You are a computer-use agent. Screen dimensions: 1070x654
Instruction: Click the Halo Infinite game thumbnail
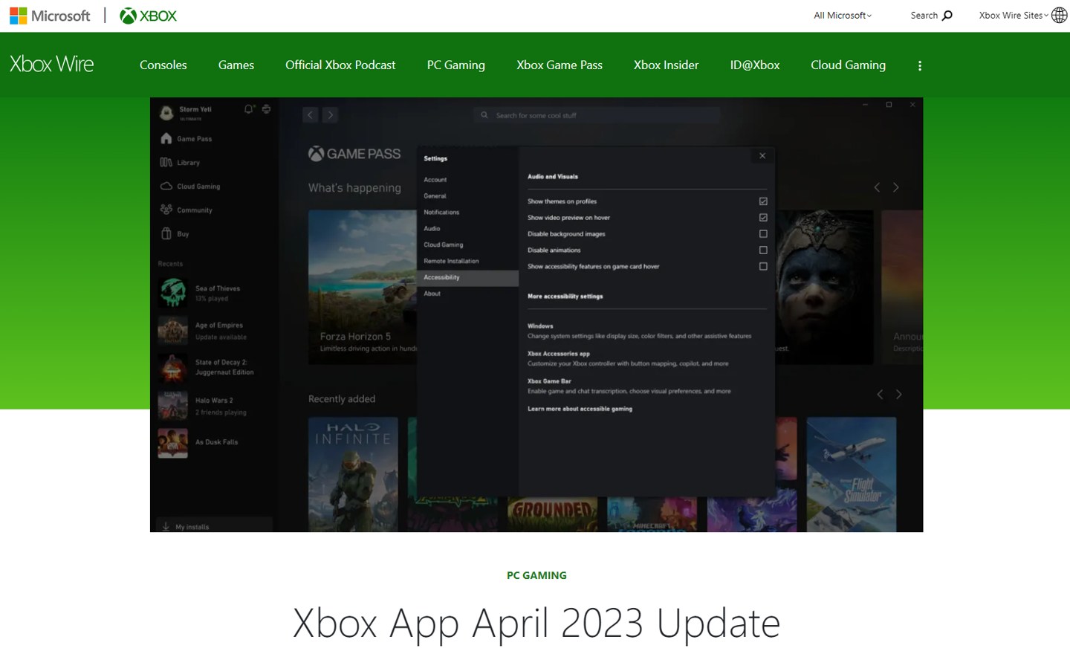[x=353, y=474]
